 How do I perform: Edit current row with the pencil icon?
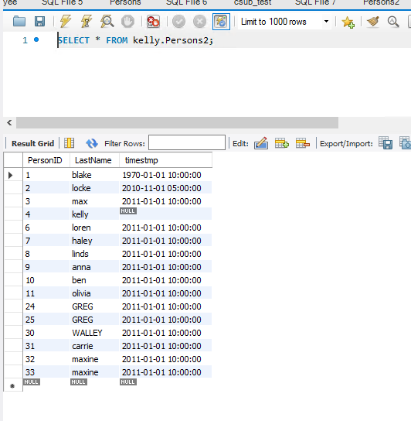[x=261, y=143]
